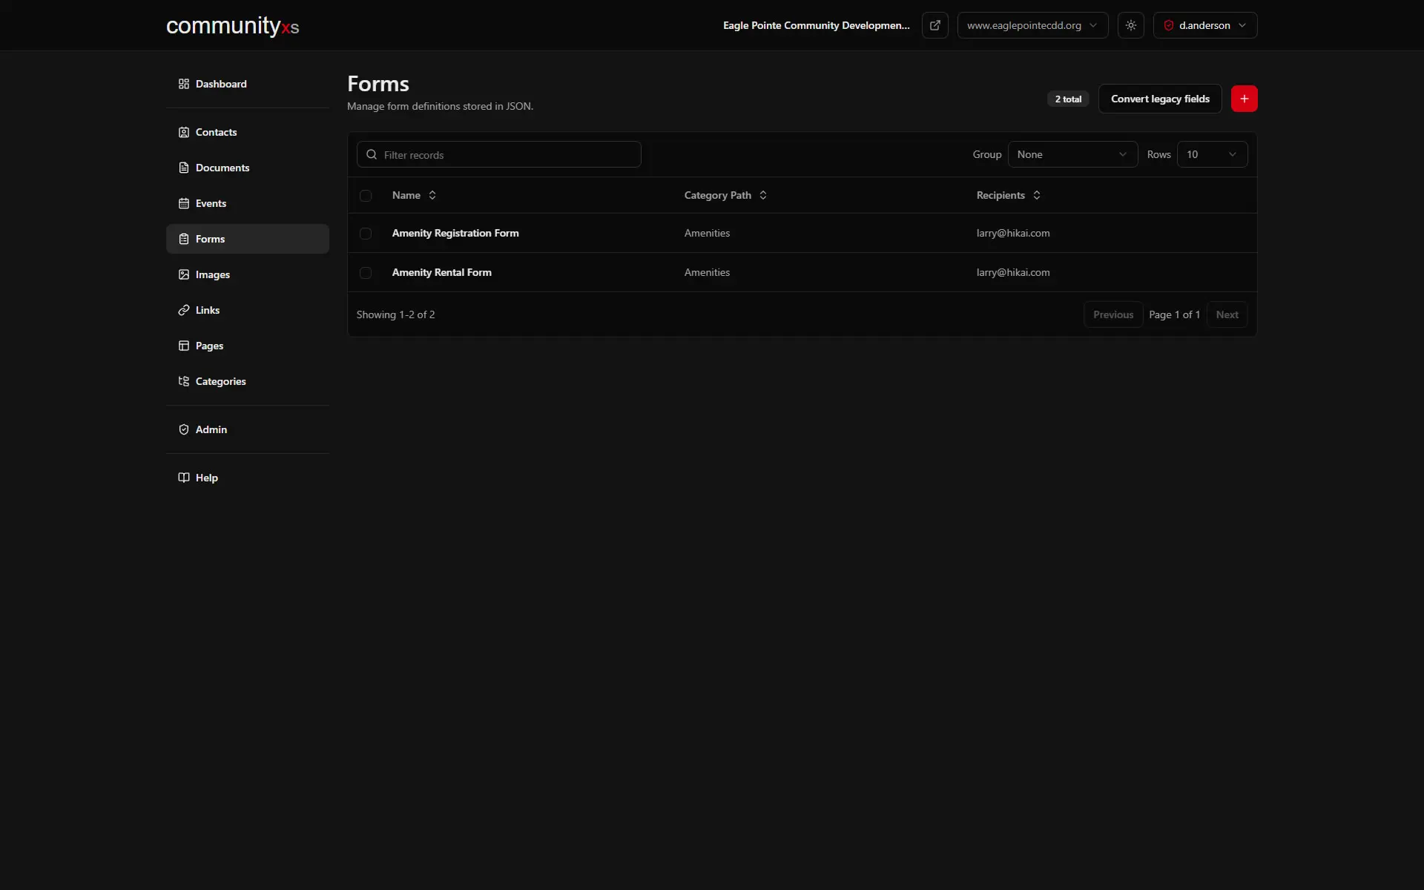
Task: Click the Help book icon
Action: (x=184, y=478)
